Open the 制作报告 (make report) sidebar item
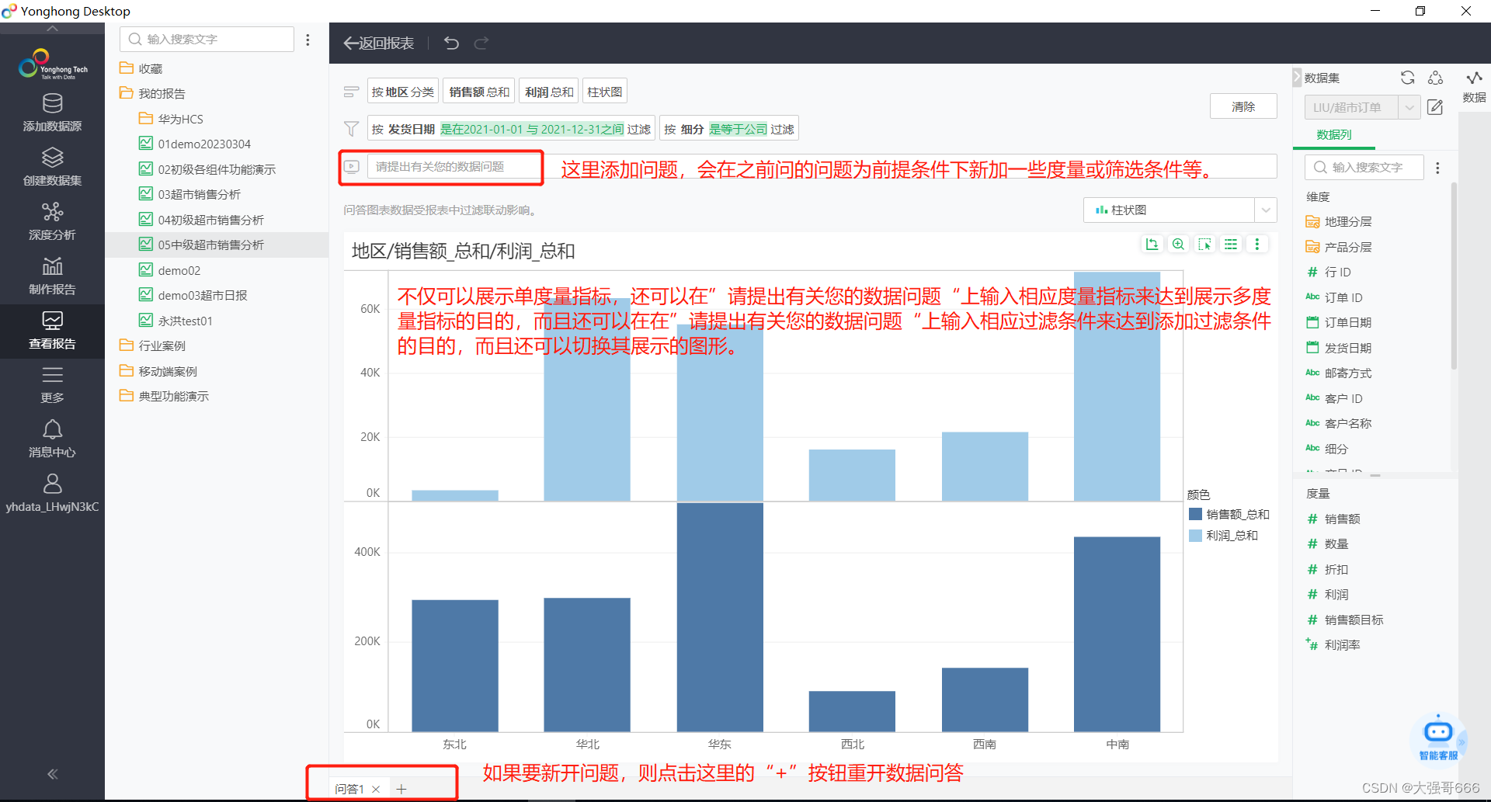1491x802 pixels. click(x=52, y=276)
